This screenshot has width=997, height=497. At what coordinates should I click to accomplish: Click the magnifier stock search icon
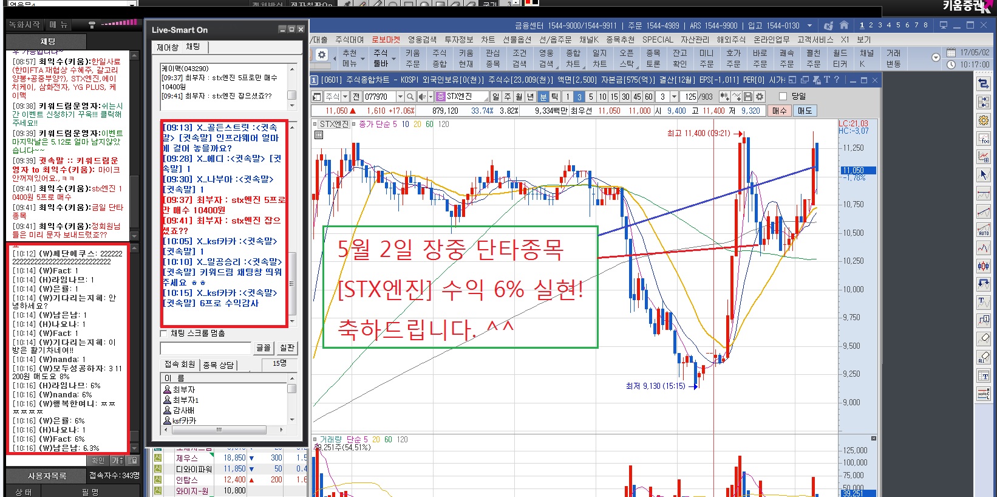410,97
